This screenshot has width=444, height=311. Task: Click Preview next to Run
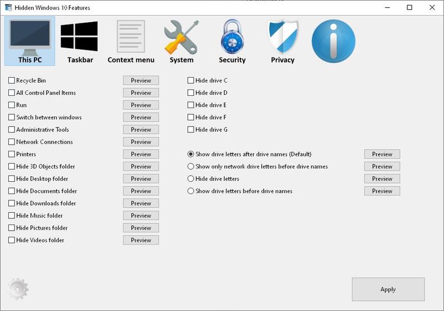coord(141,105)
